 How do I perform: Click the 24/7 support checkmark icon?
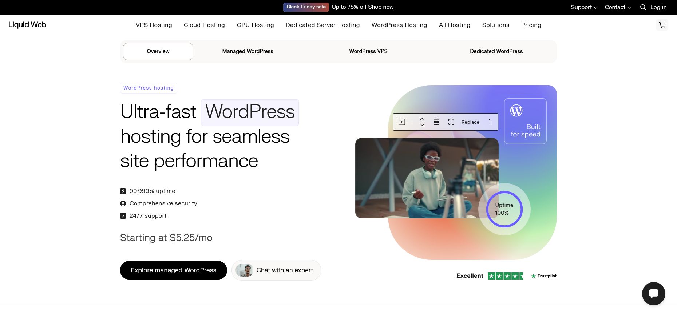point(123,216)
